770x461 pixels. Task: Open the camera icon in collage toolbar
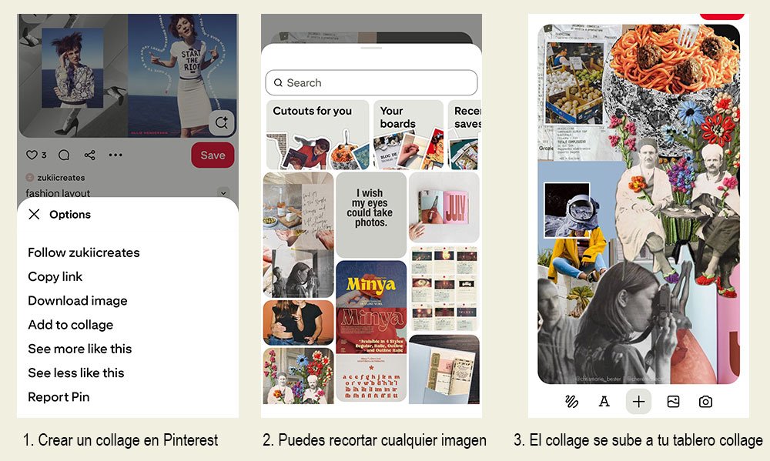click(705, 402)
